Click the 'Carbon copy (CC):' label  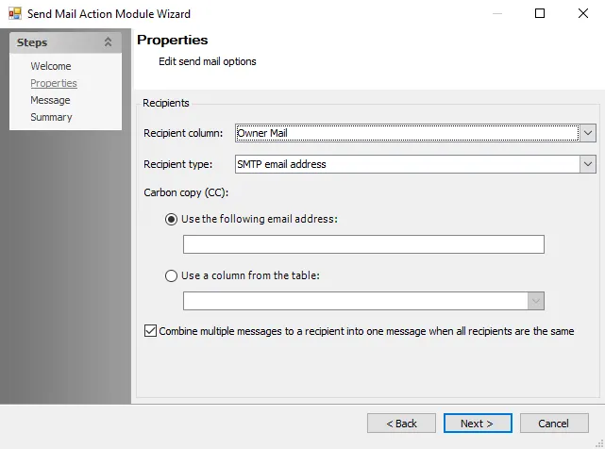(x=186, y=192)
